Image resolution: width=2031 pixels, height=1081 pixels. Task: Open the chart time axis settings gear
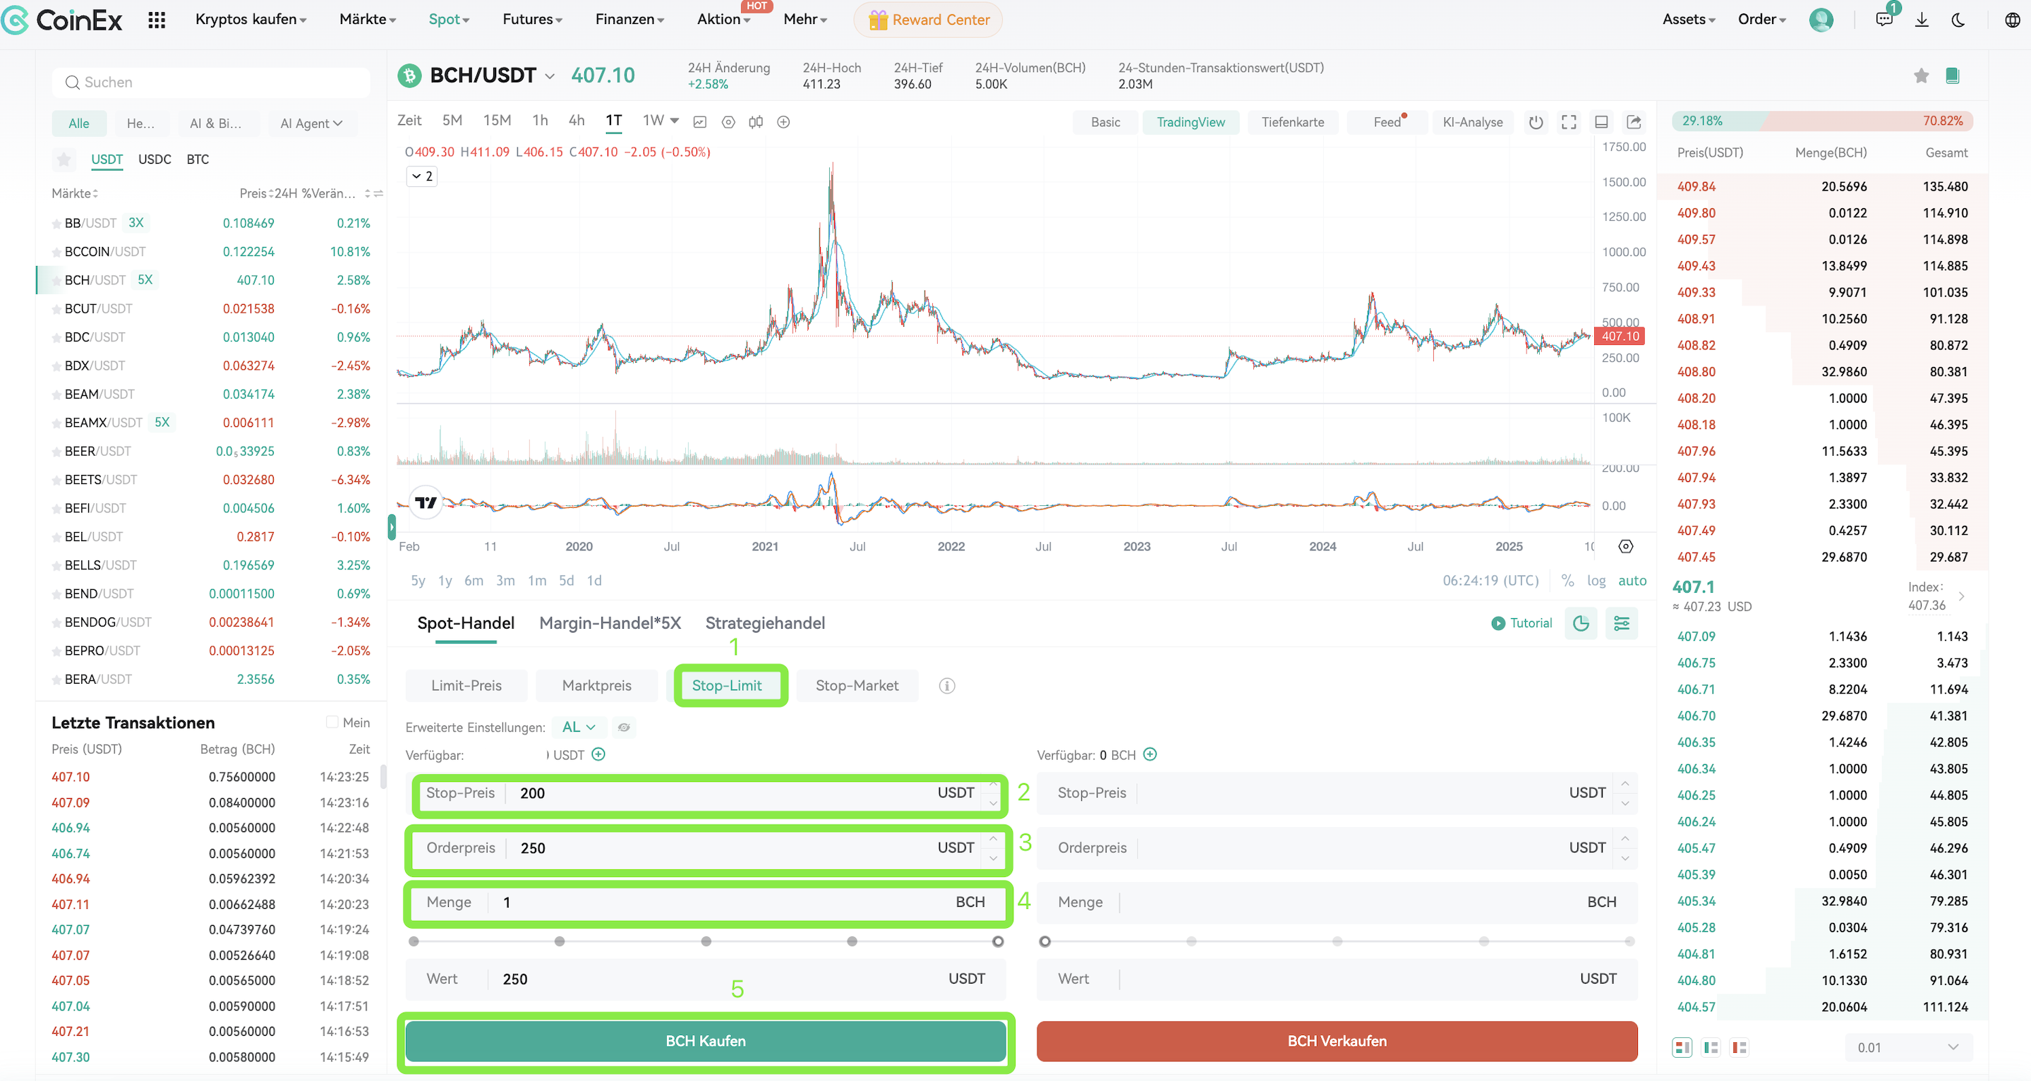1626,545
